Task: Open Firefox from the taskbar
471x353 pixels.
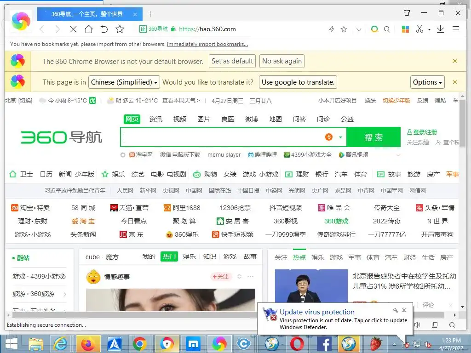Action: coord(87,344)
